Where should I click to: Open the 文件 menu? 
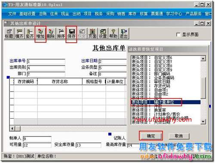click(x=12, y=14)
